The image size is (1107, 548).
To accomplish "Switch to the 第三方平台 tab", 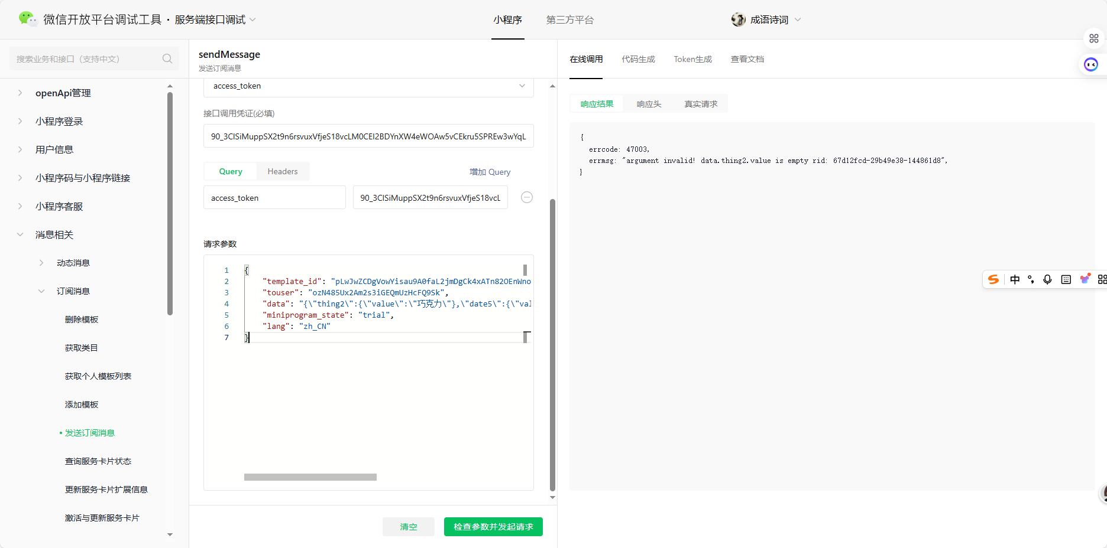I will pos(570,20).
